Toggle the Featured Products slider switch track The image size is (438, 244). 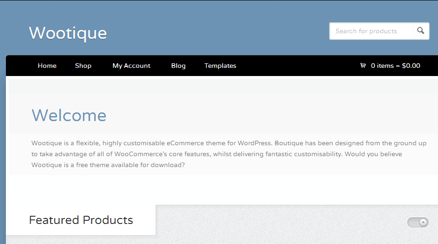pyautogui.click(x=418, y=223)
